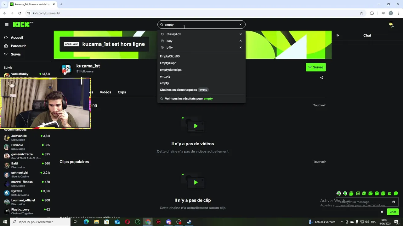403x226 pixels.
Task: Open the emoji picker in chat
Action: point(394,202)
